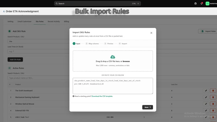Click the Import Rules button's file icon
This screenshot has width=217, height=122.
[202, 31]
